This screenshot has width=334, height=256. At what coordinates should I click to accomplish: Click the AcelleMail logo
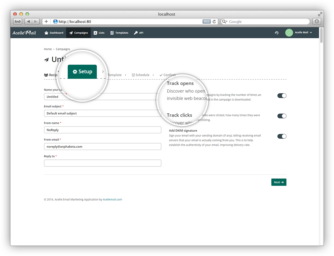tap(24, 33)
